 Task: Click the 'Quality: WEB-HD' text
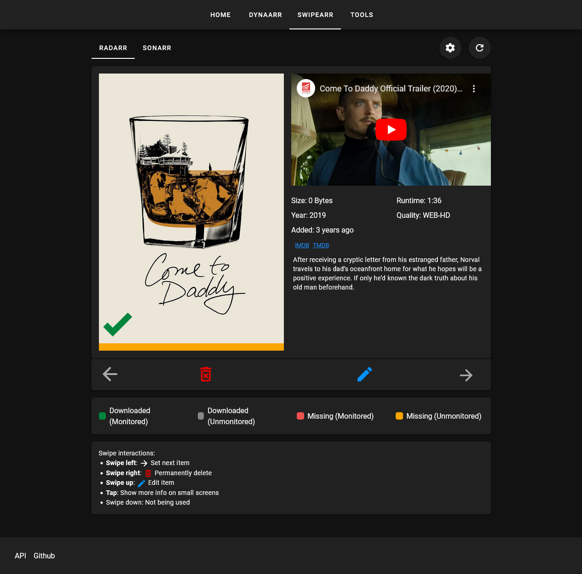(423, 216)
